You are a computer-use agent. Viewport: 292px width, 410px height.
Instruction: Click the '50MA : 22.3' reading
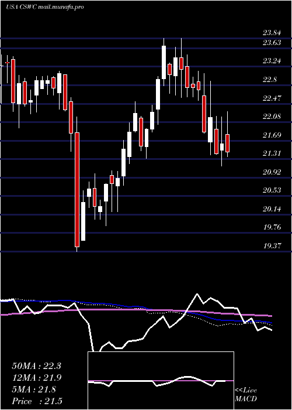36,366
